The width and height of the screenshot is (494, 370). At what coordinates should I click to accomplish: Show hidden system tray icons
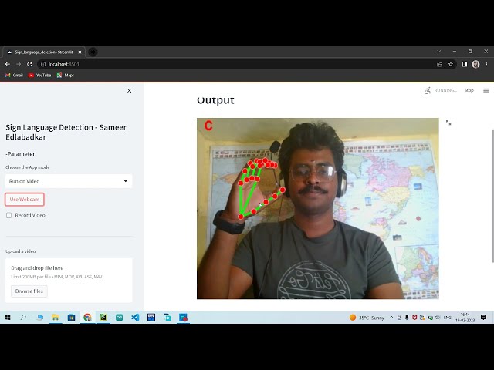click(x=391, y=318)
